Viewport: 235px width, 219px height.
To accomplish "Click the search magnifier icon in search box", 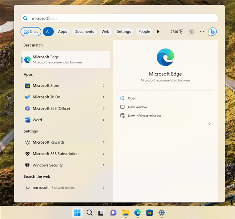I will pyautogui.click(x=25, y=18).
